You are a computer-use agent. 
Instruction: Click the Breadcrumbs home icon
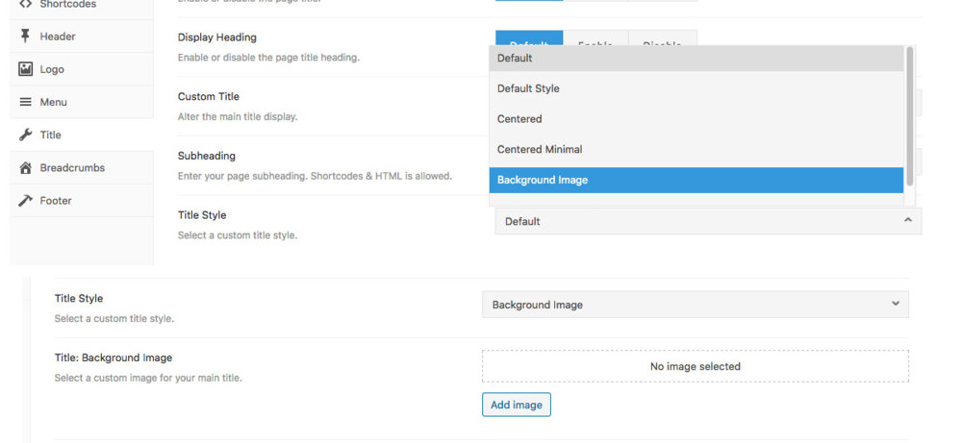(x=26, y=168)
